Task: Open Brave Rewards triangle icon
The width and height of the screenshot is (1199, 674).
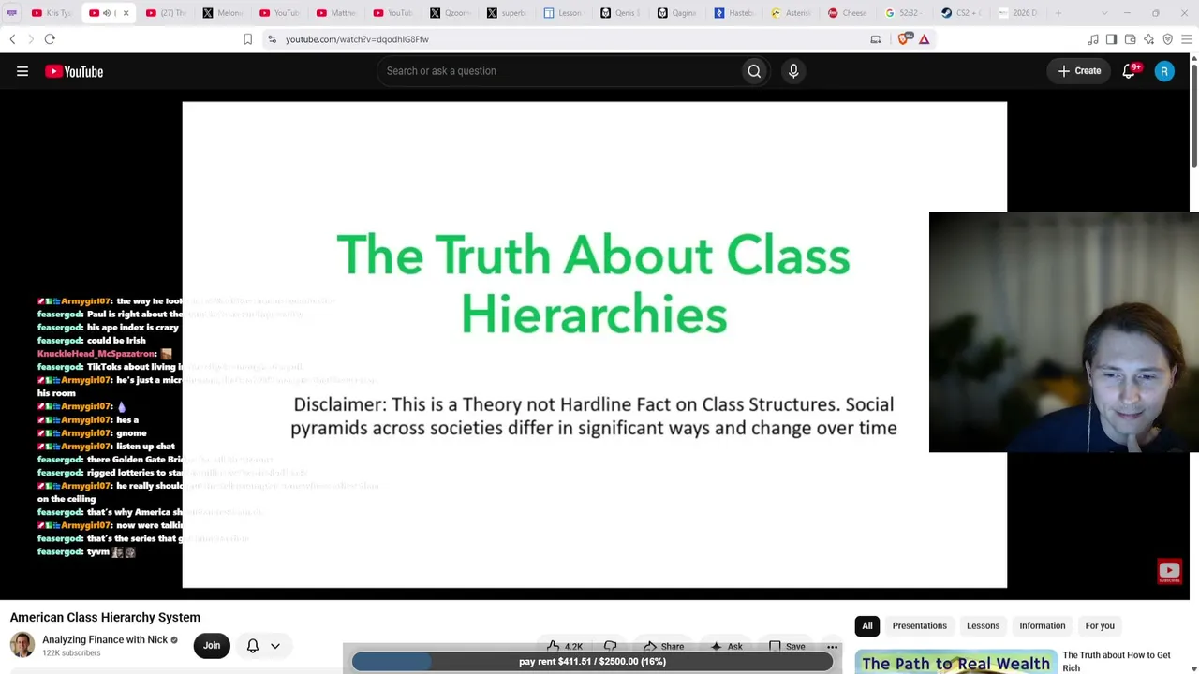Action: (924, 39)
